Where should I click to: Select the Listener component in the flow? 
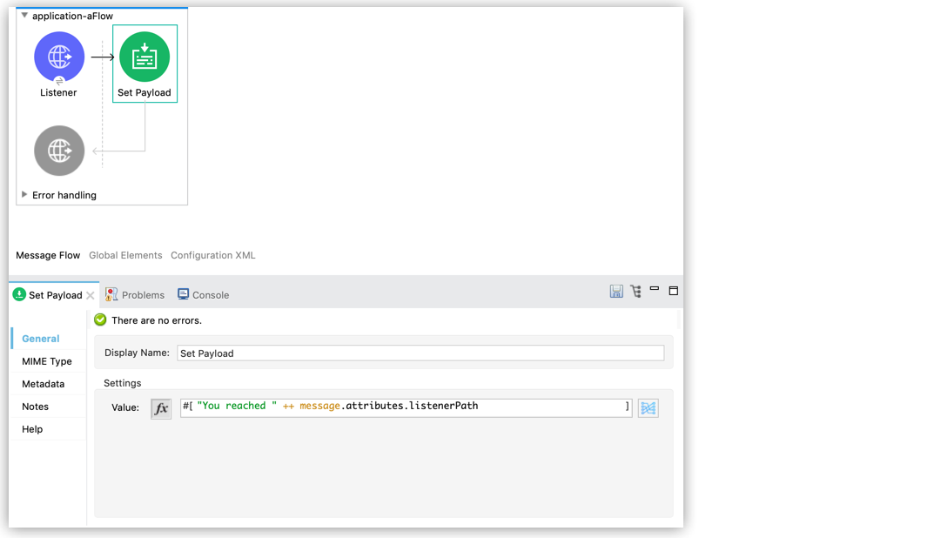59,57
